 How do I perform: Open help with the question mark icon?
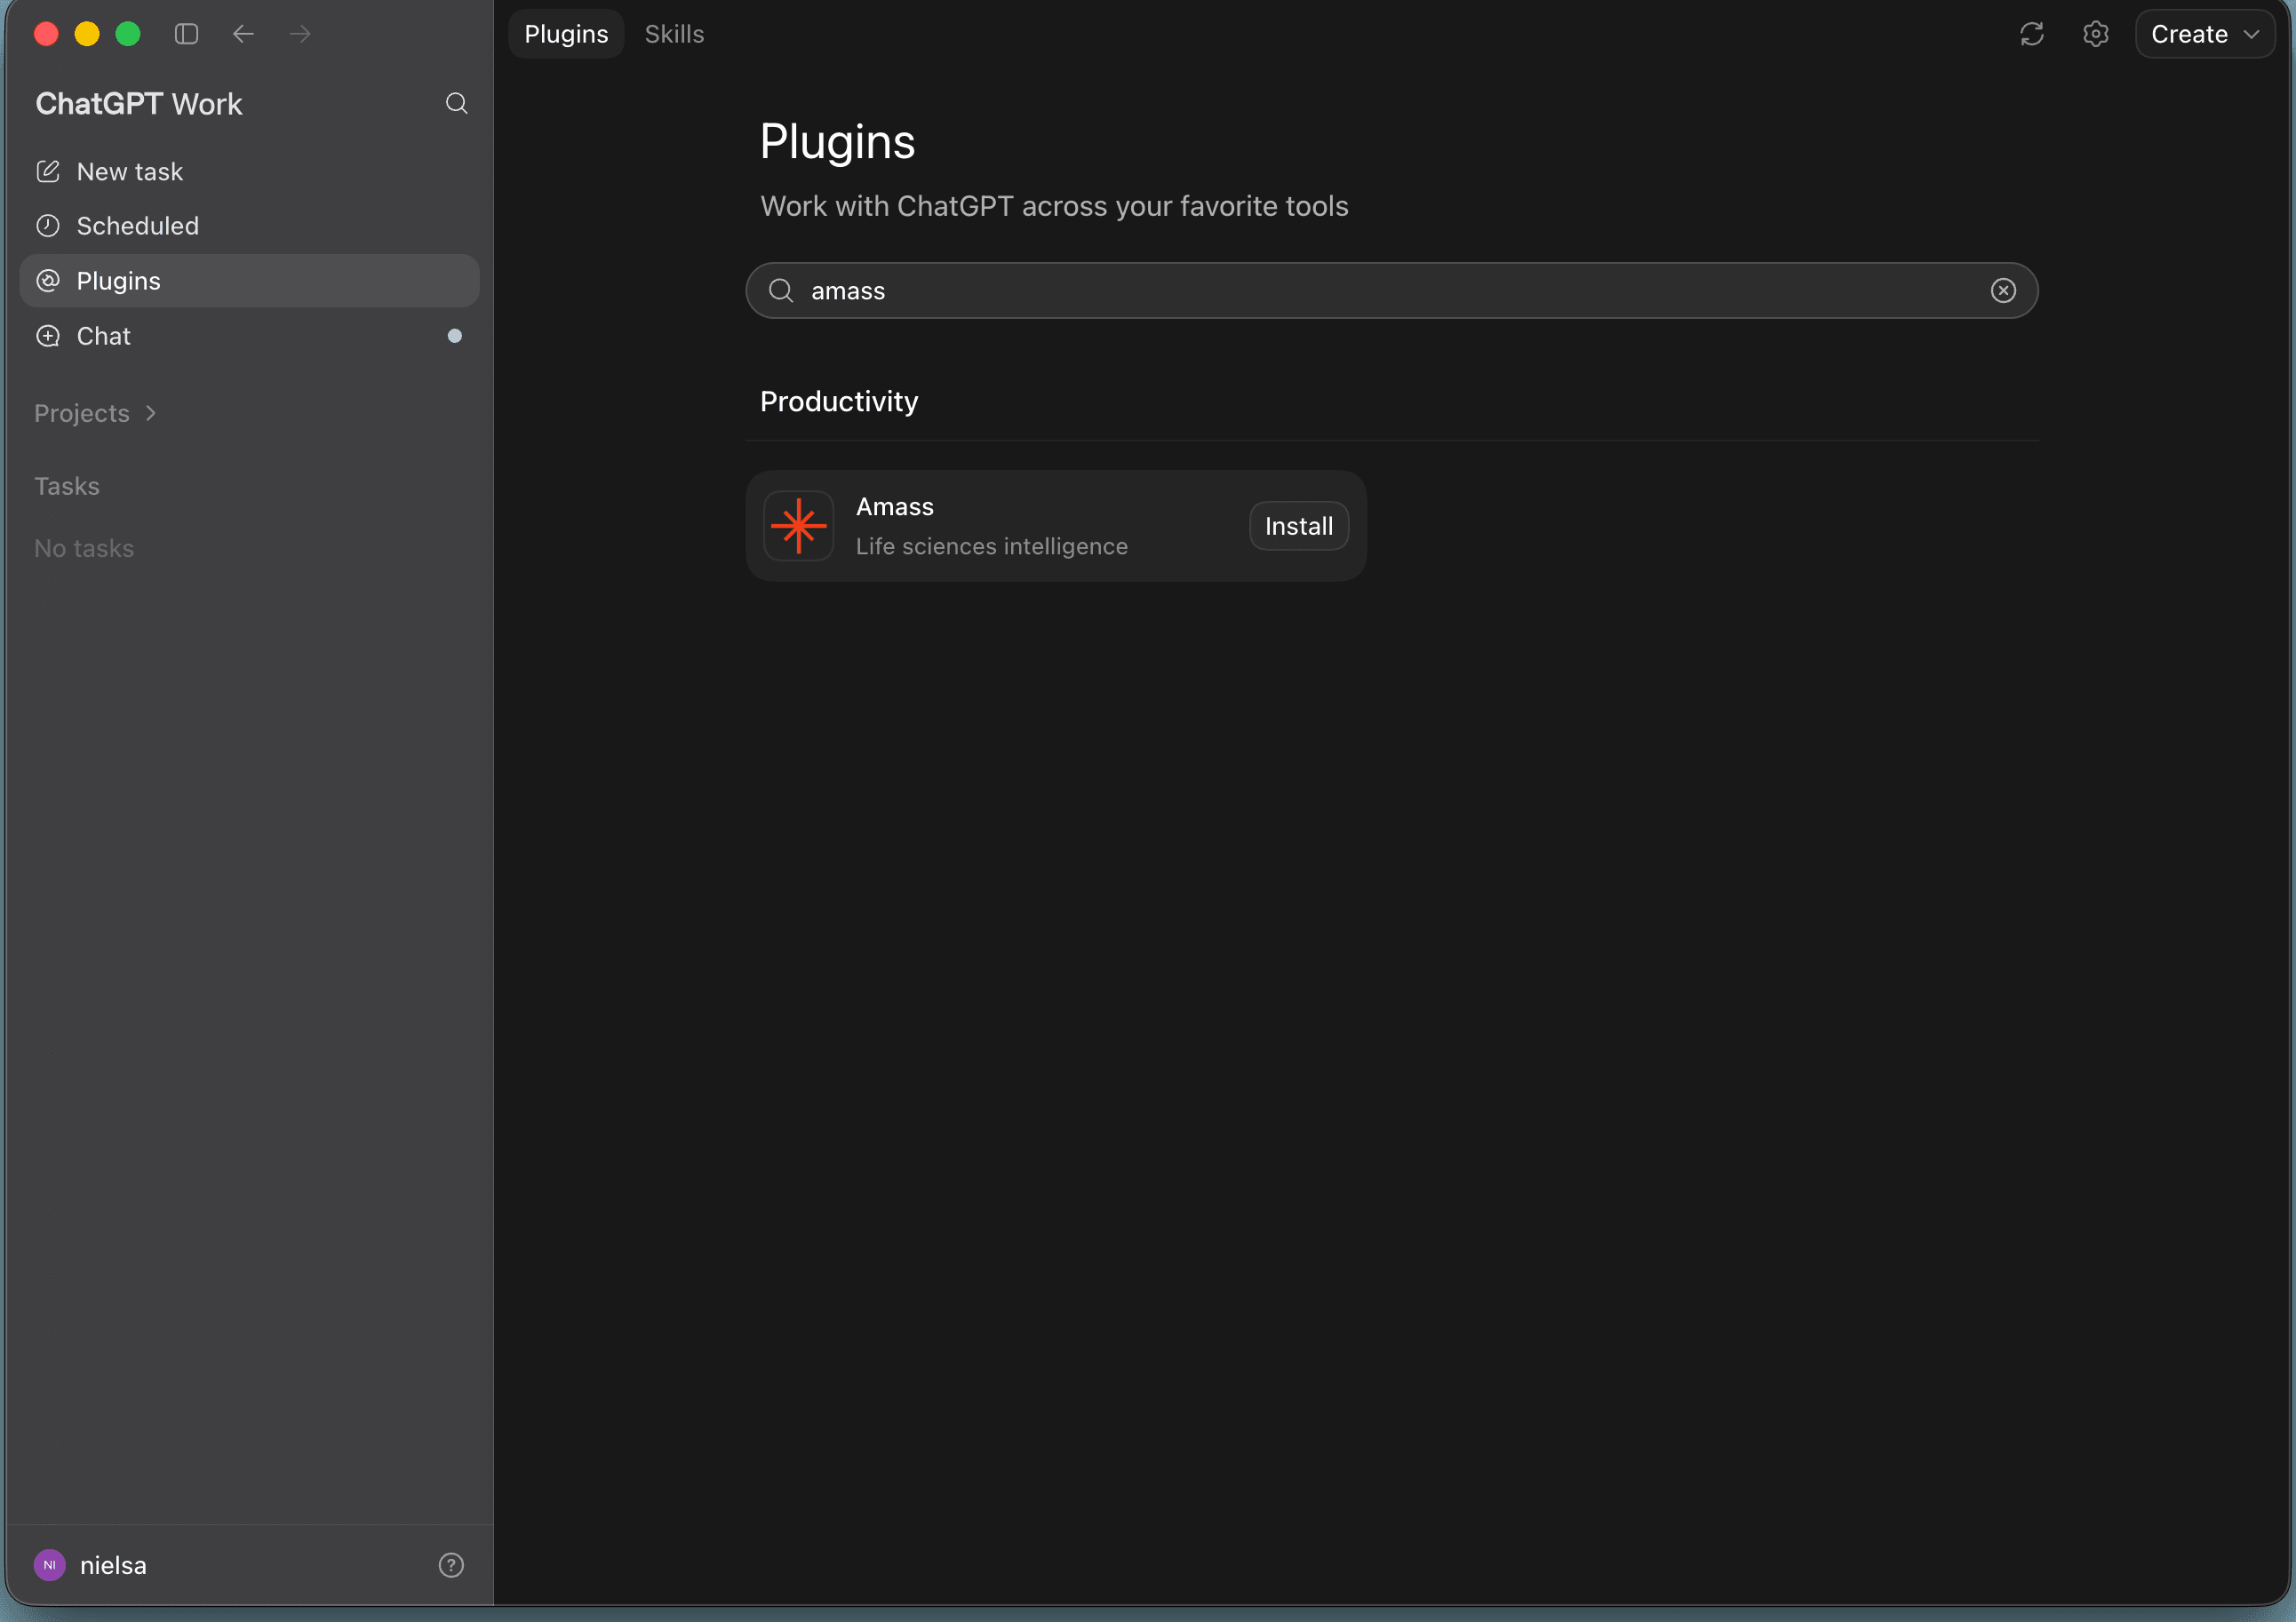[451, 1565]
